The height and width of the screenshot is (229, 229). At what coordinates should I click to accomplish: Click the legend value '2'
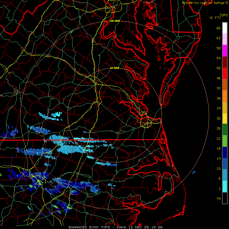point(220,189)
